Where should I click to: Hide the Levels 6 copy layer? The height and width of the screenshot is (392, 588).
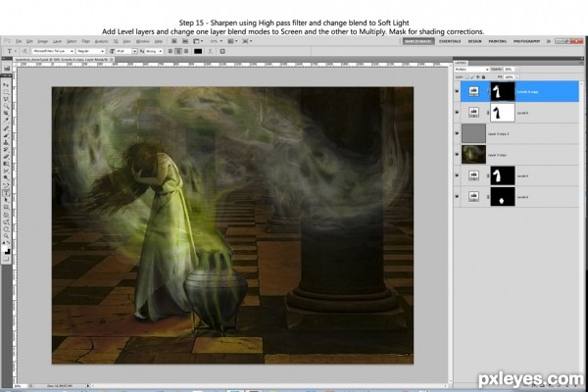(457, 91)
